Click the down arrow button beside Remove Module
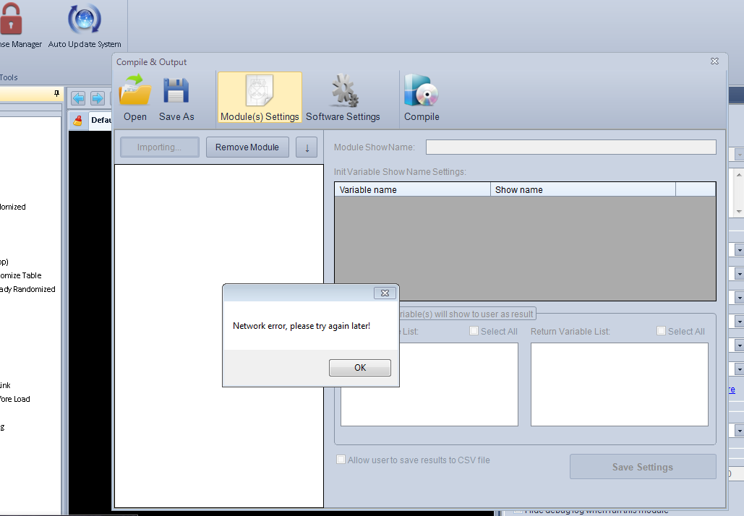Screen dimensions: 744x516 pos(307,147)
